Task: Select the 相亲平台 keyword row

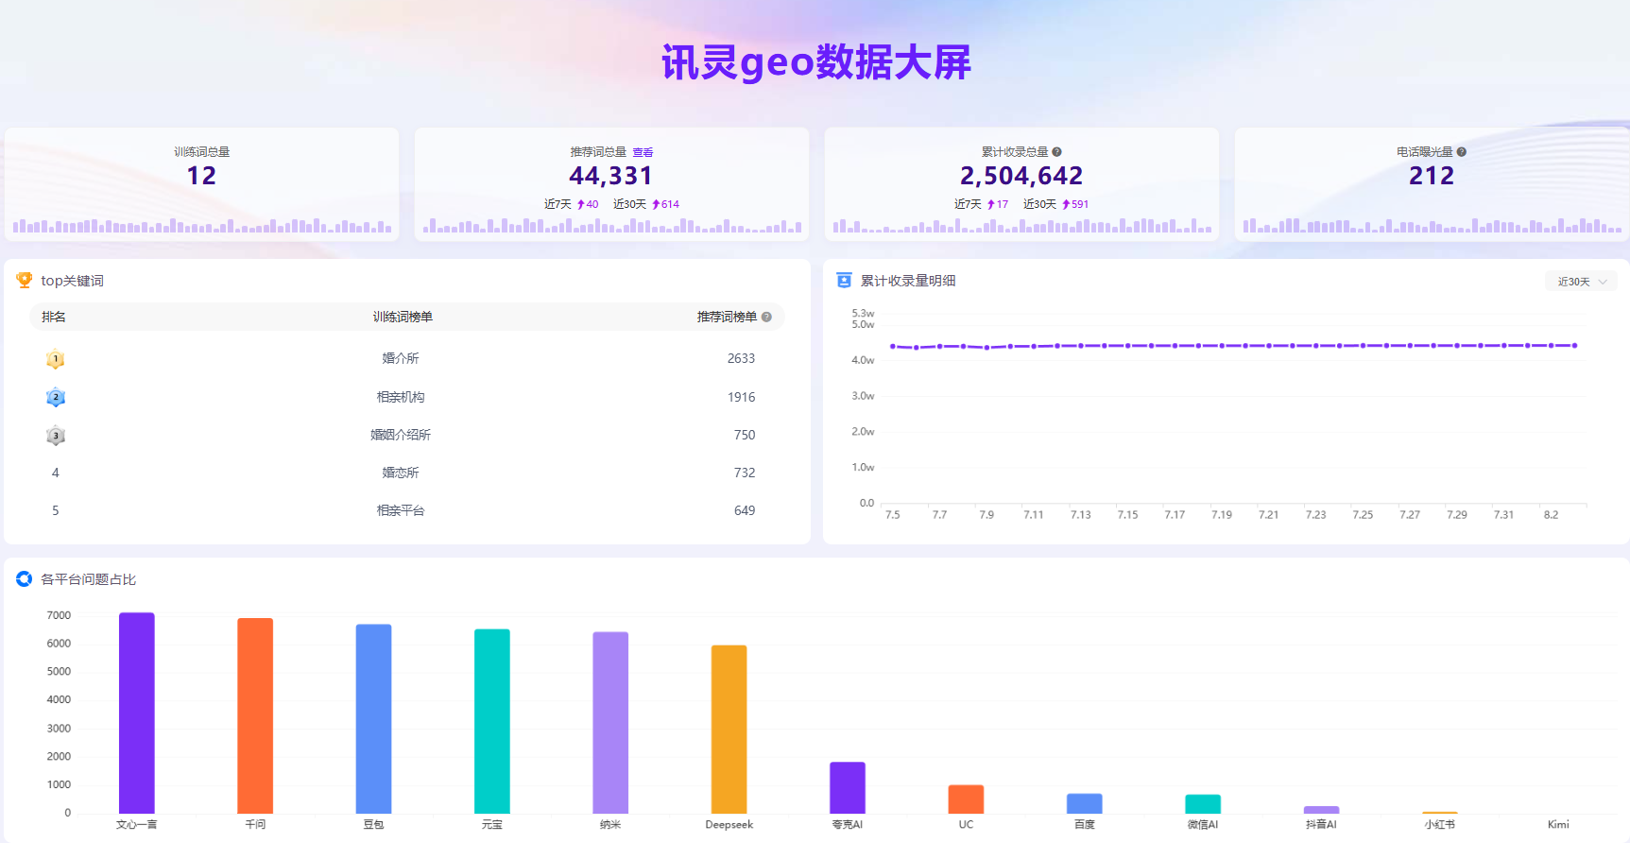Action: click(x=407, y=510)
